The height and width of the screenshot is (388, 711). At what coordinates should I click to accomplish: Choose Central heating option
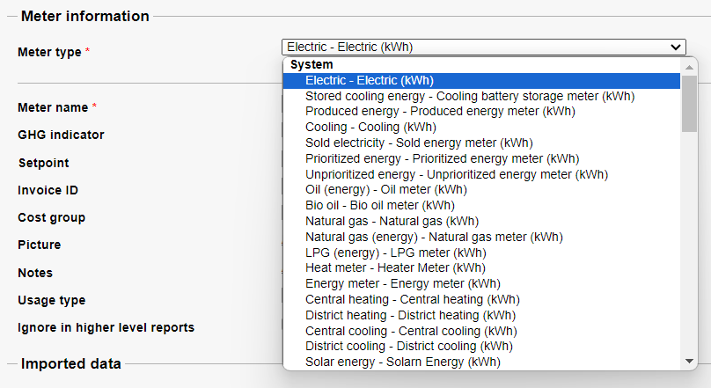click(412, 299)
